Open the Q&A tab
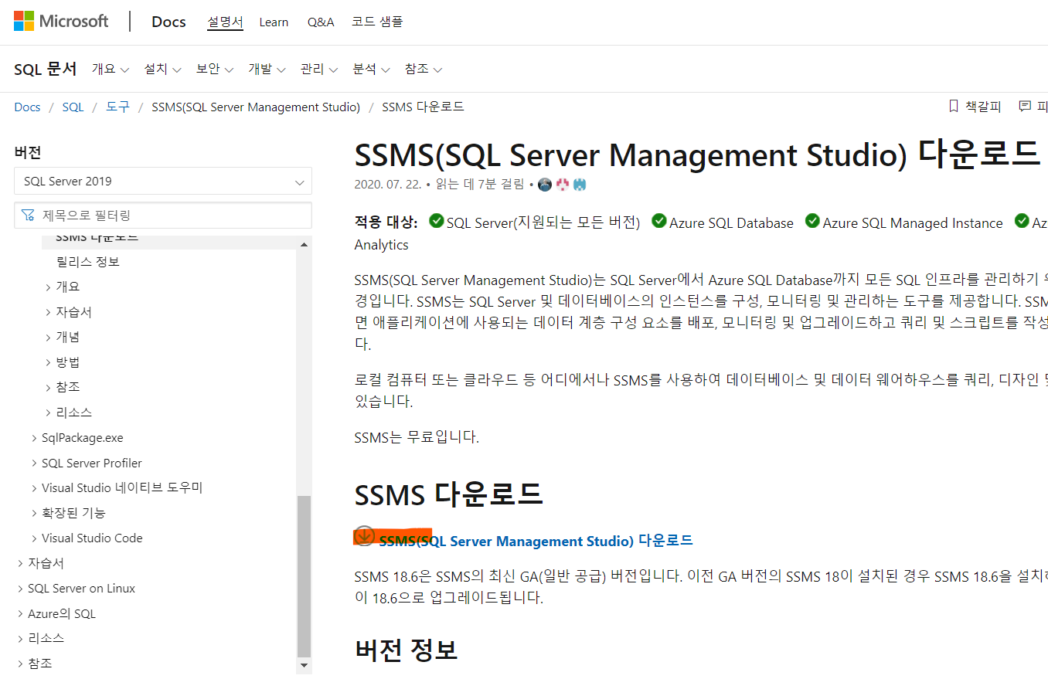1048x679 pixels. click(x=321, y=22)
